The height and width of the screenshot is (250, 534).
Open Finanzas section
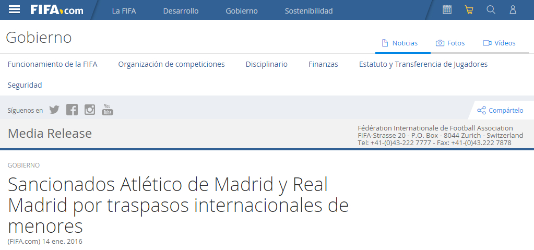pyautogui.click(x=323, y=64)
